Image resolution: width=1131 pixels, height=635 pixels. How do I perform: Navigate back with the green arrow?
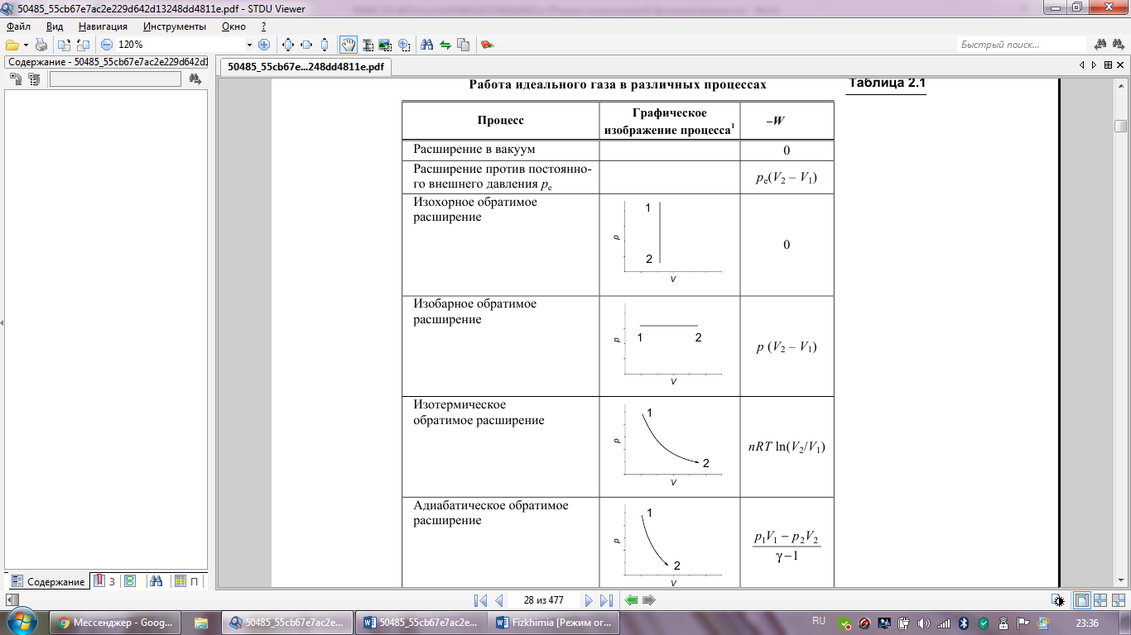631,601
